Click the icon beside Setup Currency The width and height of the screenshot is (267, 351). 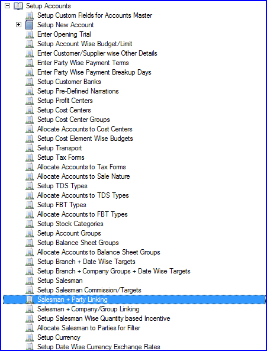30,337
